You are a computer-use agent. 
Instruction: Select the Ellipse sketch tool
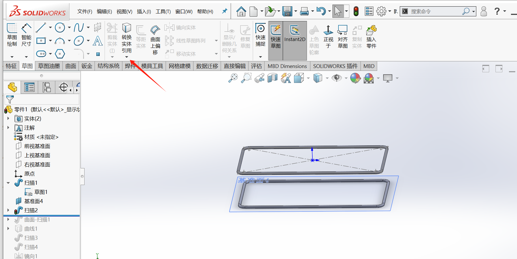tap(79, 41)
